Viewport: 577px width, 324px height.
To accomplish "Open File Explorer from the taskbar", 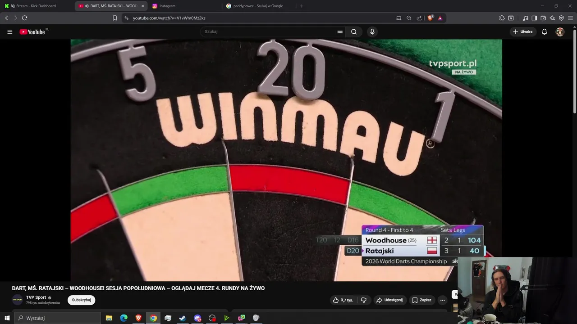I will [109, 318].
